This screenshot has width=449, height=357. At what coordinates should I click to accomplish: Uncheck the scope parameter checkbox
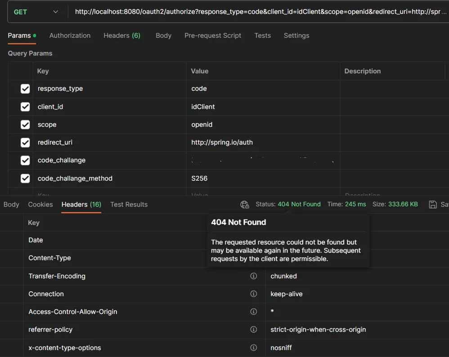pos(25,125)
